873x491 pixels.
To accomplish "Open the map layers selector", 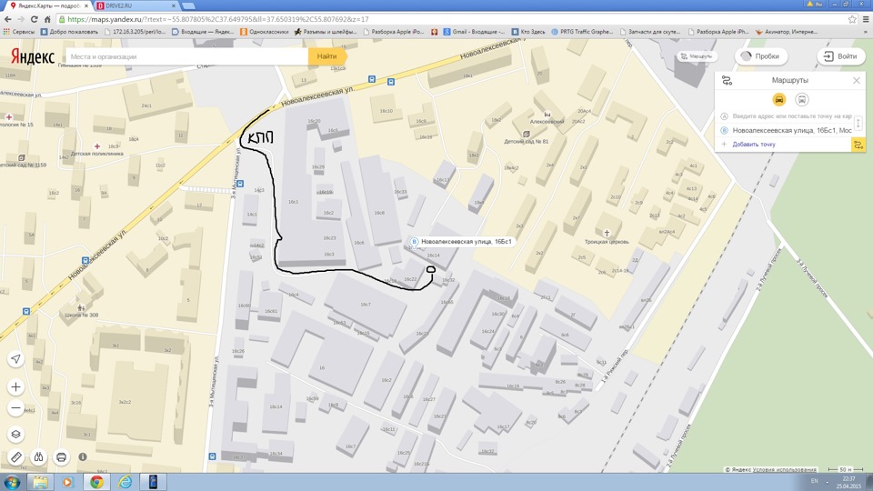I will (x=15, y=435).
